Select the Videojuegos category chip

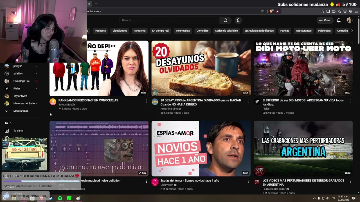120,31
